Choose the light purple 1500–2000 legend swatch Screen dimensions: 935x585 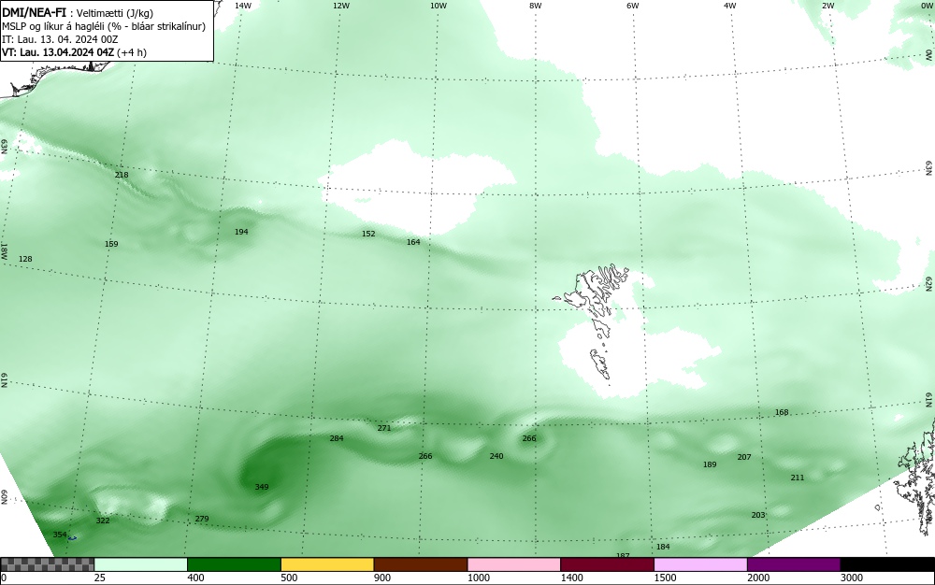700,564
